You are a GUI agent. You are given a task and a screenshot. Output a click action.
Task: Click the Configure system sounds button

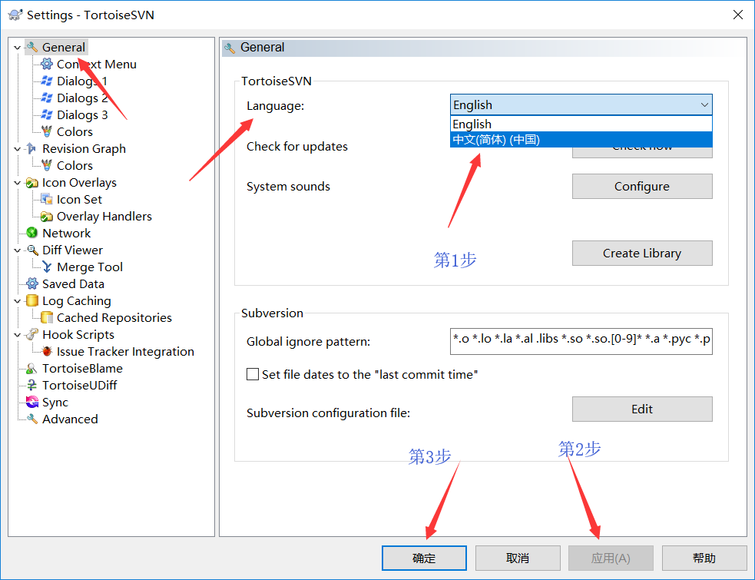(642, 187)
